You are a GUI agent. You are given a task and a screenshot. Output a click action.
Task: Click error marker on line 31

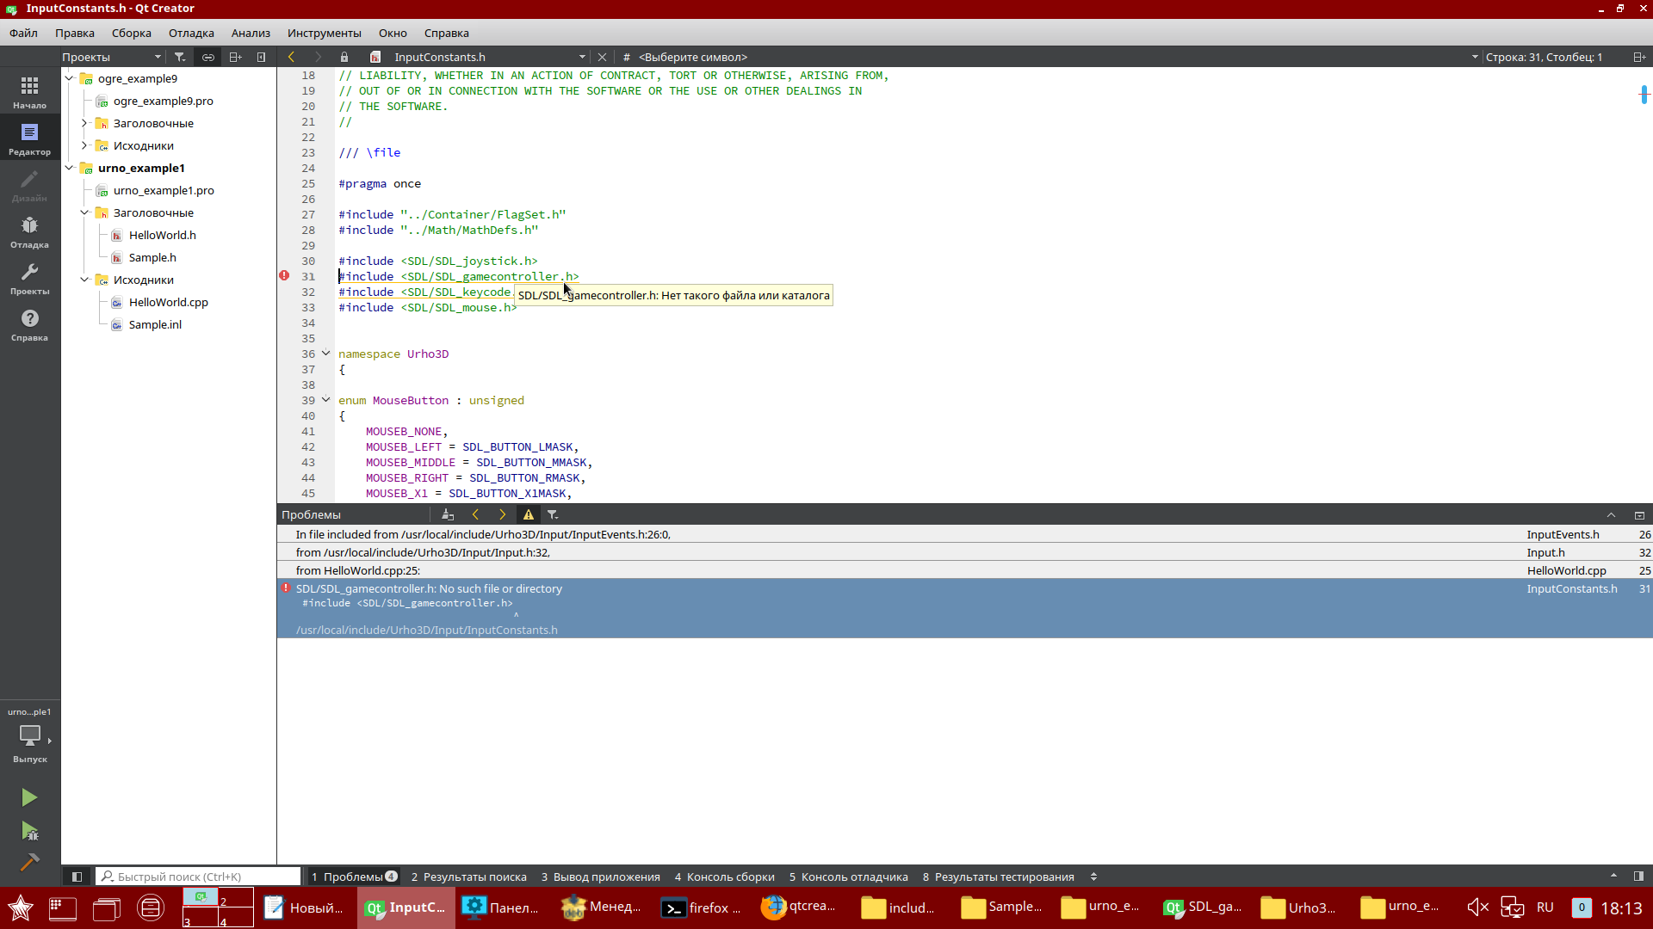pos(284,276)
